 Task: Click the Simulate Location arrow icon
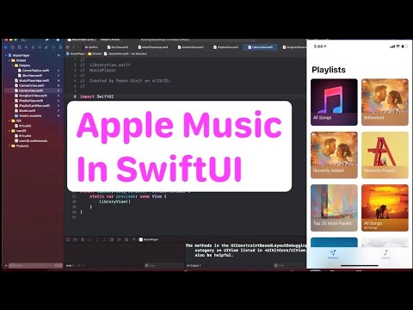(x=133, y=239)
